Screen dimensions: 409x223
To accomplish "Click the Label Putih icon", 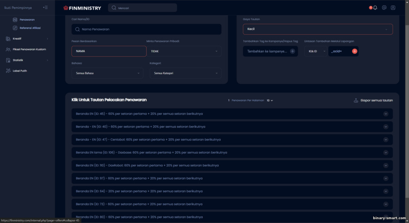I will (8, 71).
